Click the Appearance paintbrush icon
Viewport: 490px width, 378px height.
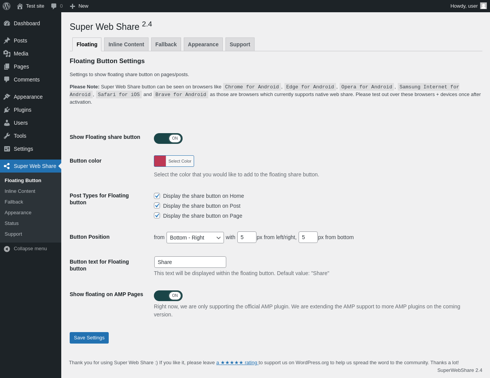(7, 97)
